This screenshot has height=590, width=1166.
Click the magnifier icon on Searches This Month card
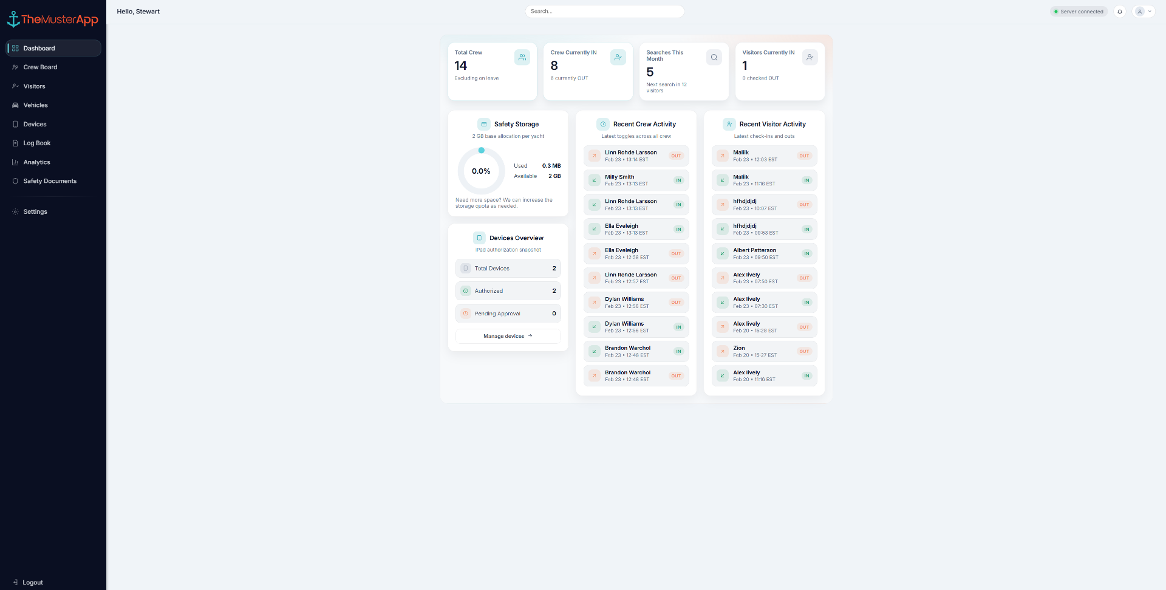tap(714, 57)
